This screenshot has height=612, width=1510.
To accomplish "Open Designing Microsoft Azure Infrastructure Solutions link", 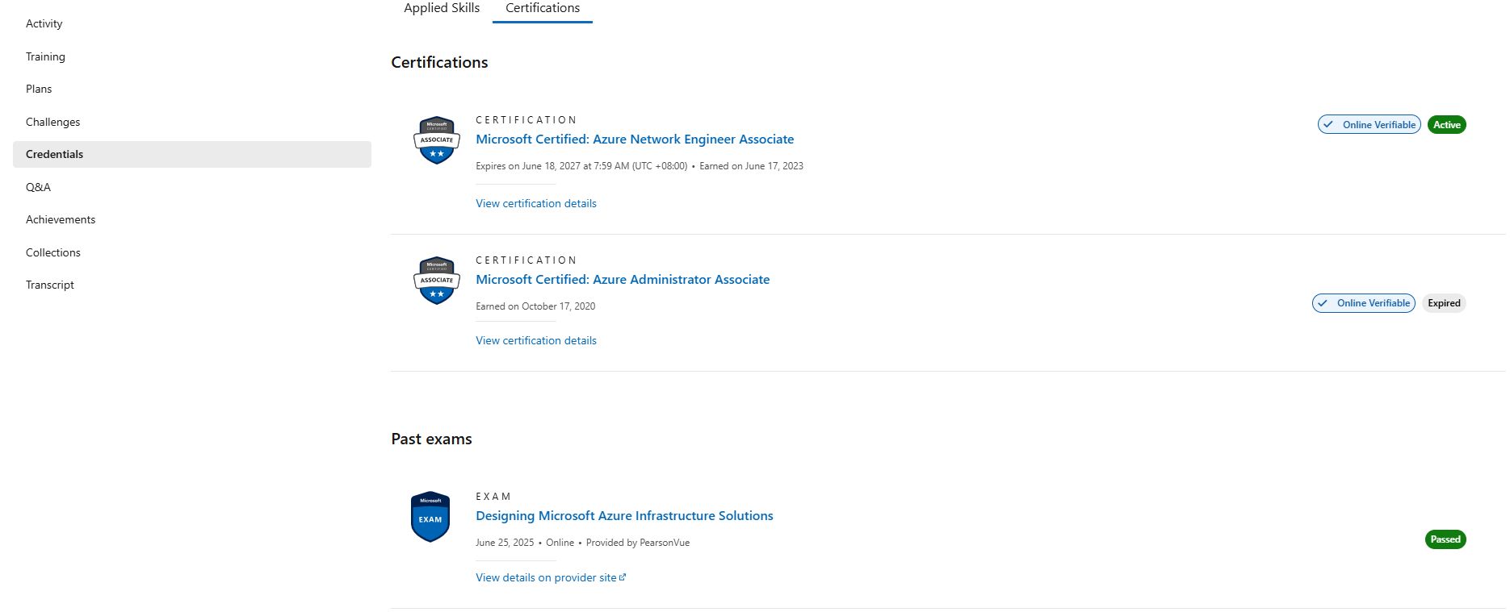I will pyautogui.click(x=624, y=516).
